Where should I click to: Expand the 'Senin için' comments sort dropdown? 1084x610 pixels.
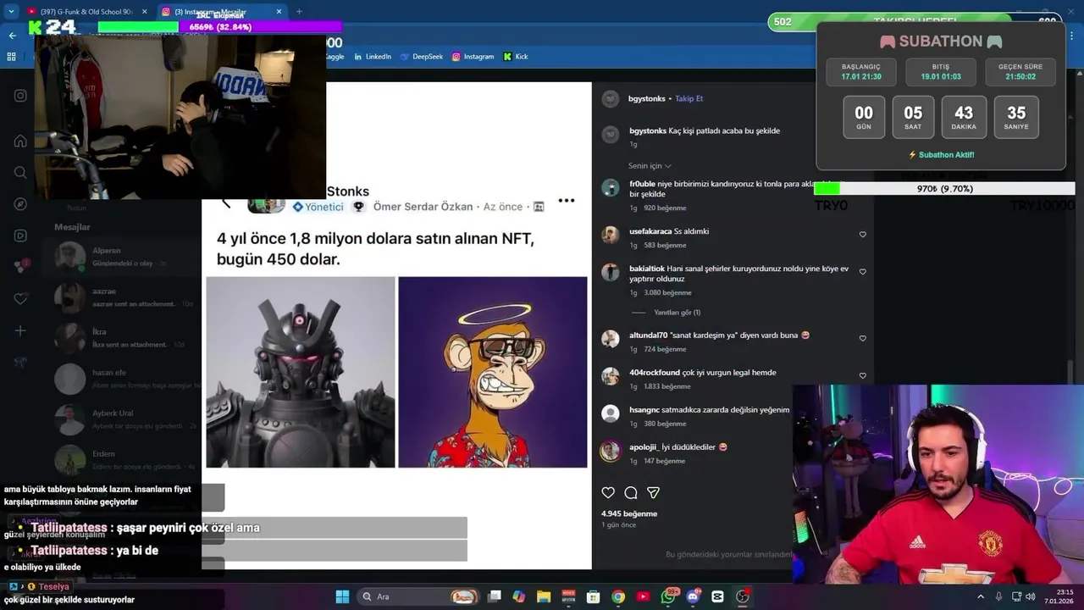click(650, 166)
